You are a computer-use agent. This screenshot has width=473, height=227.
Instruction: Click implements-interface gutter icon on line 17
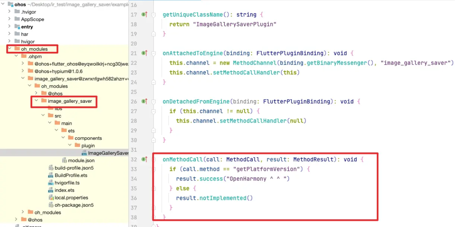click(144, 14)
